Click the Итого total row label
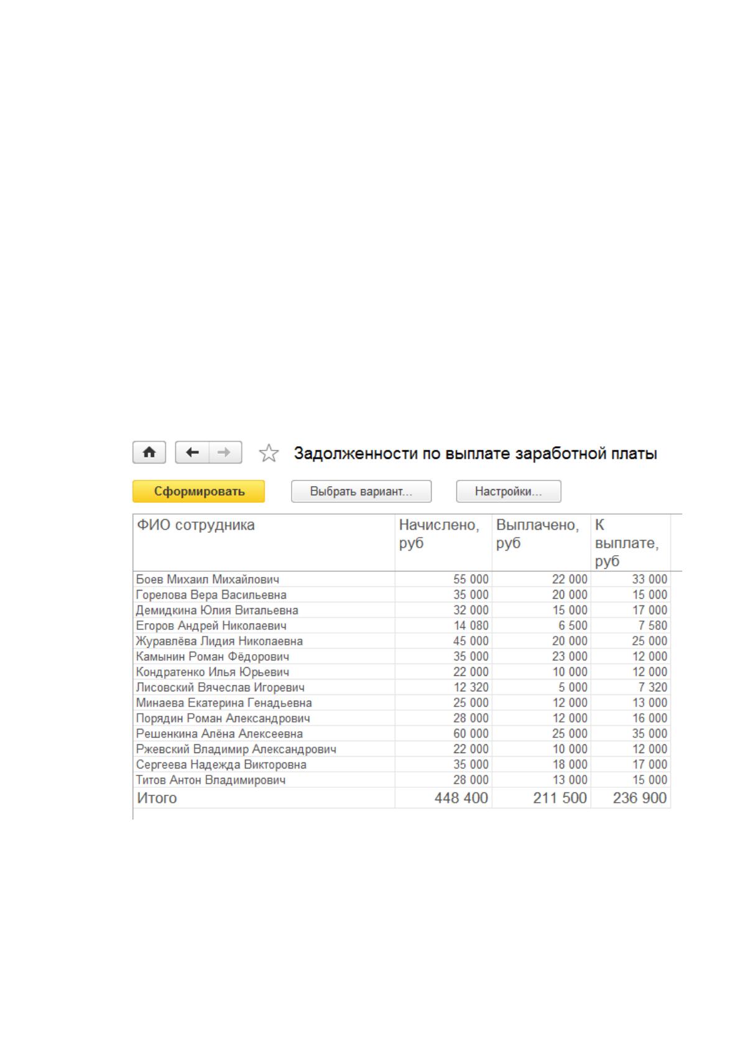The height and width of the screenshot is (1048, 740). 157,798
